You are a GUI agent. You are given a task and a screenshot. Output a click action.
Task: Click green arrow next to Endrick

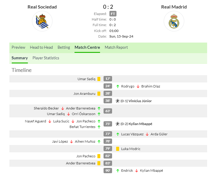click(118, 171)
